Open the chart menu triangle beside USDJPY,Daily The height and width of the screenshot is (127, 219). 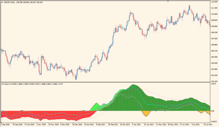(x=2, y=2)
